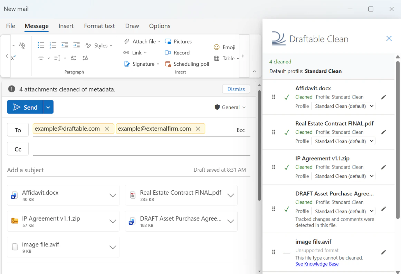Open the File tab

[10, 26]
